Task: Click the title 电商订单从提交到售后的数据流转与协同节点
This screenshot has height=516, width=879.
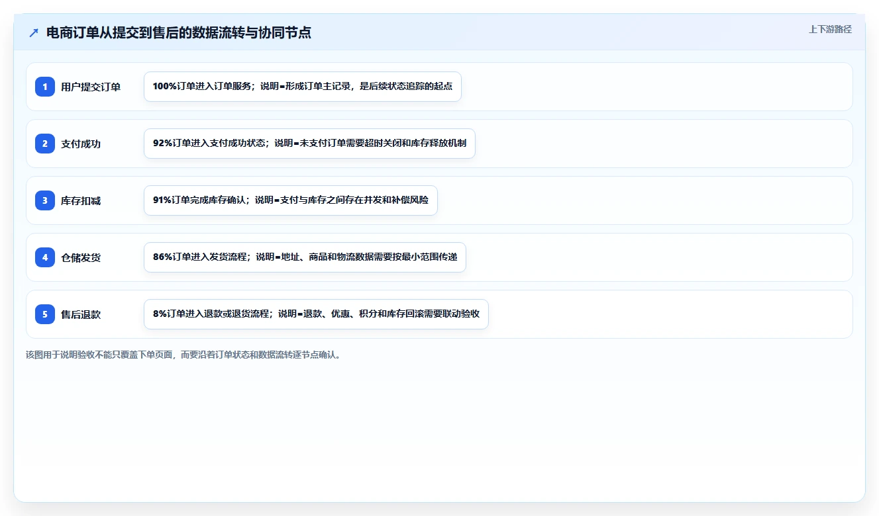Action: [179, 32]
